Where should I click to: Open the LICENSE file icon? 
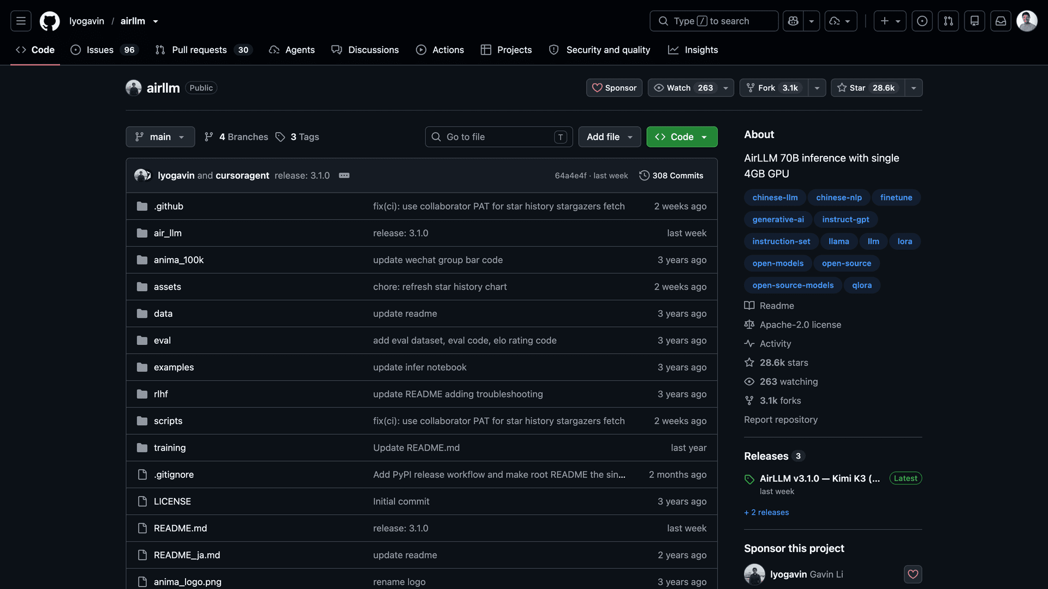[142, 501]
